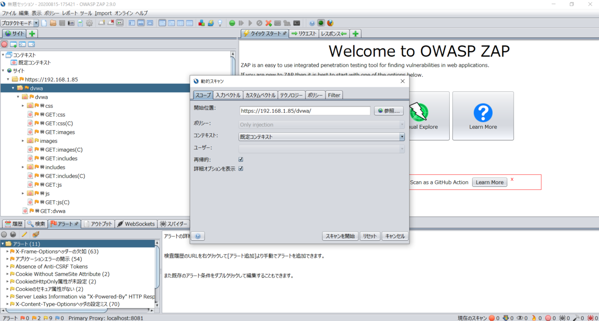Click the Open Session folder icon

tap(53, 23)
